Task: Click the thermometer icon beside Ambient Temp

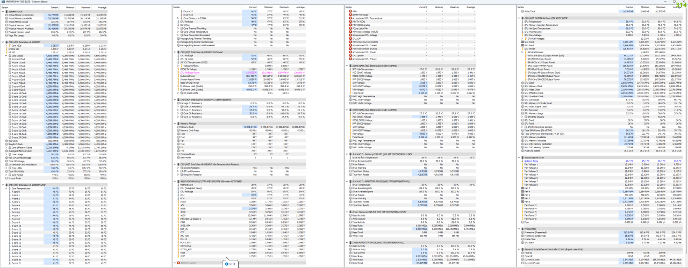Action: tap(522, 160)
